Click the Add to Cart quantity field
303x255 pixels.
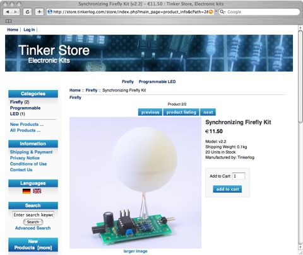[x=239, y=176]
